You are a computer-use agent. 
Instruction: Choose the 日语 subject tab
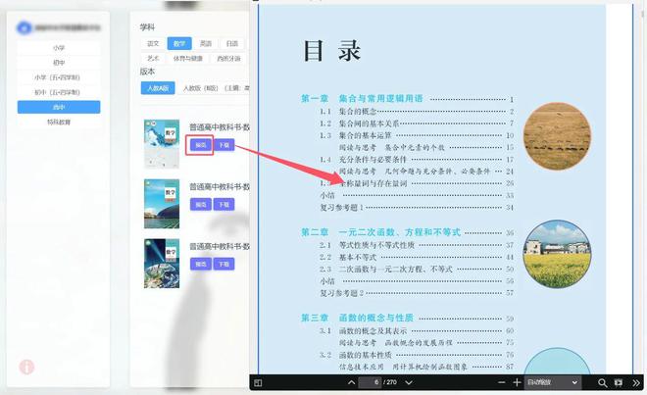(x=232, y=43)
